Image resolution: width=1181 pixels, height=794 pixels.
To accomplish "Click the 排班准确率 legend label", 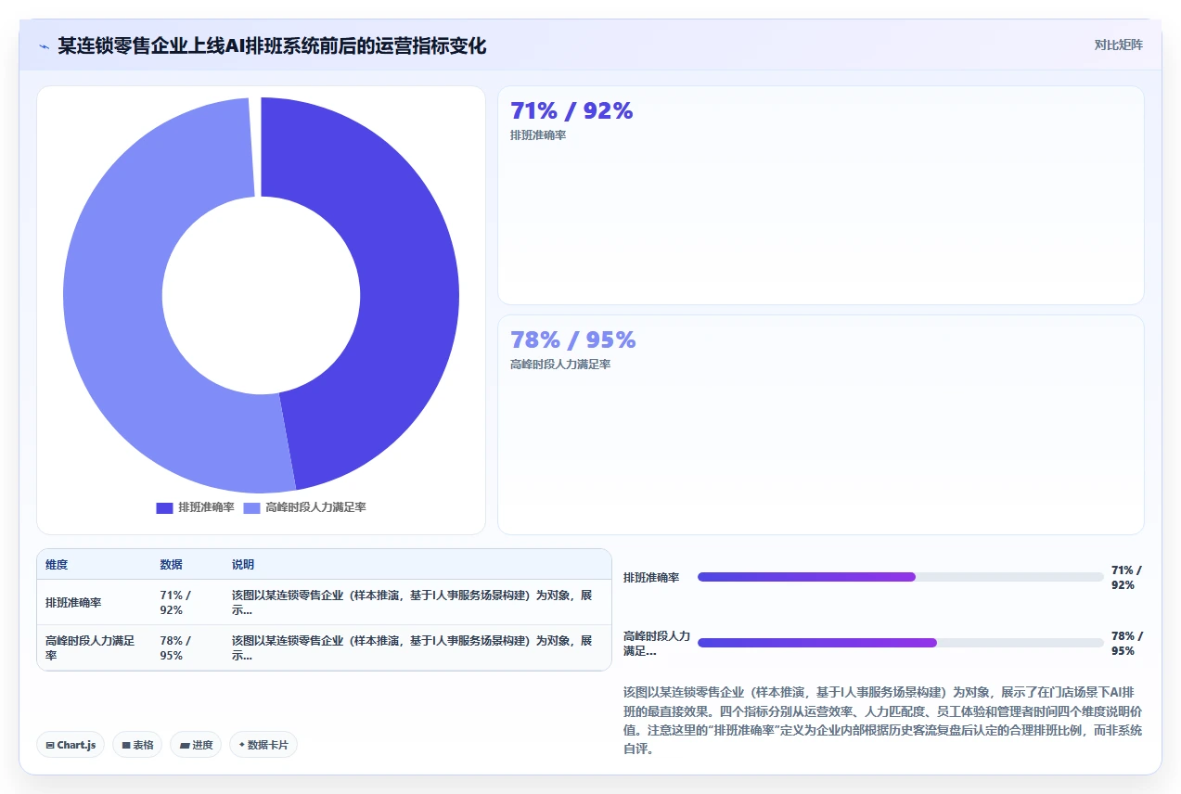I will click(206, 507).
